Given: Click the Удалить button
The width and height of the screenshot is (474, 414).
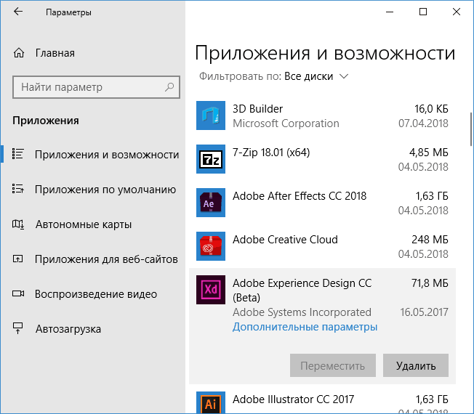Looking at the screenshot, I should click(416, 365).
